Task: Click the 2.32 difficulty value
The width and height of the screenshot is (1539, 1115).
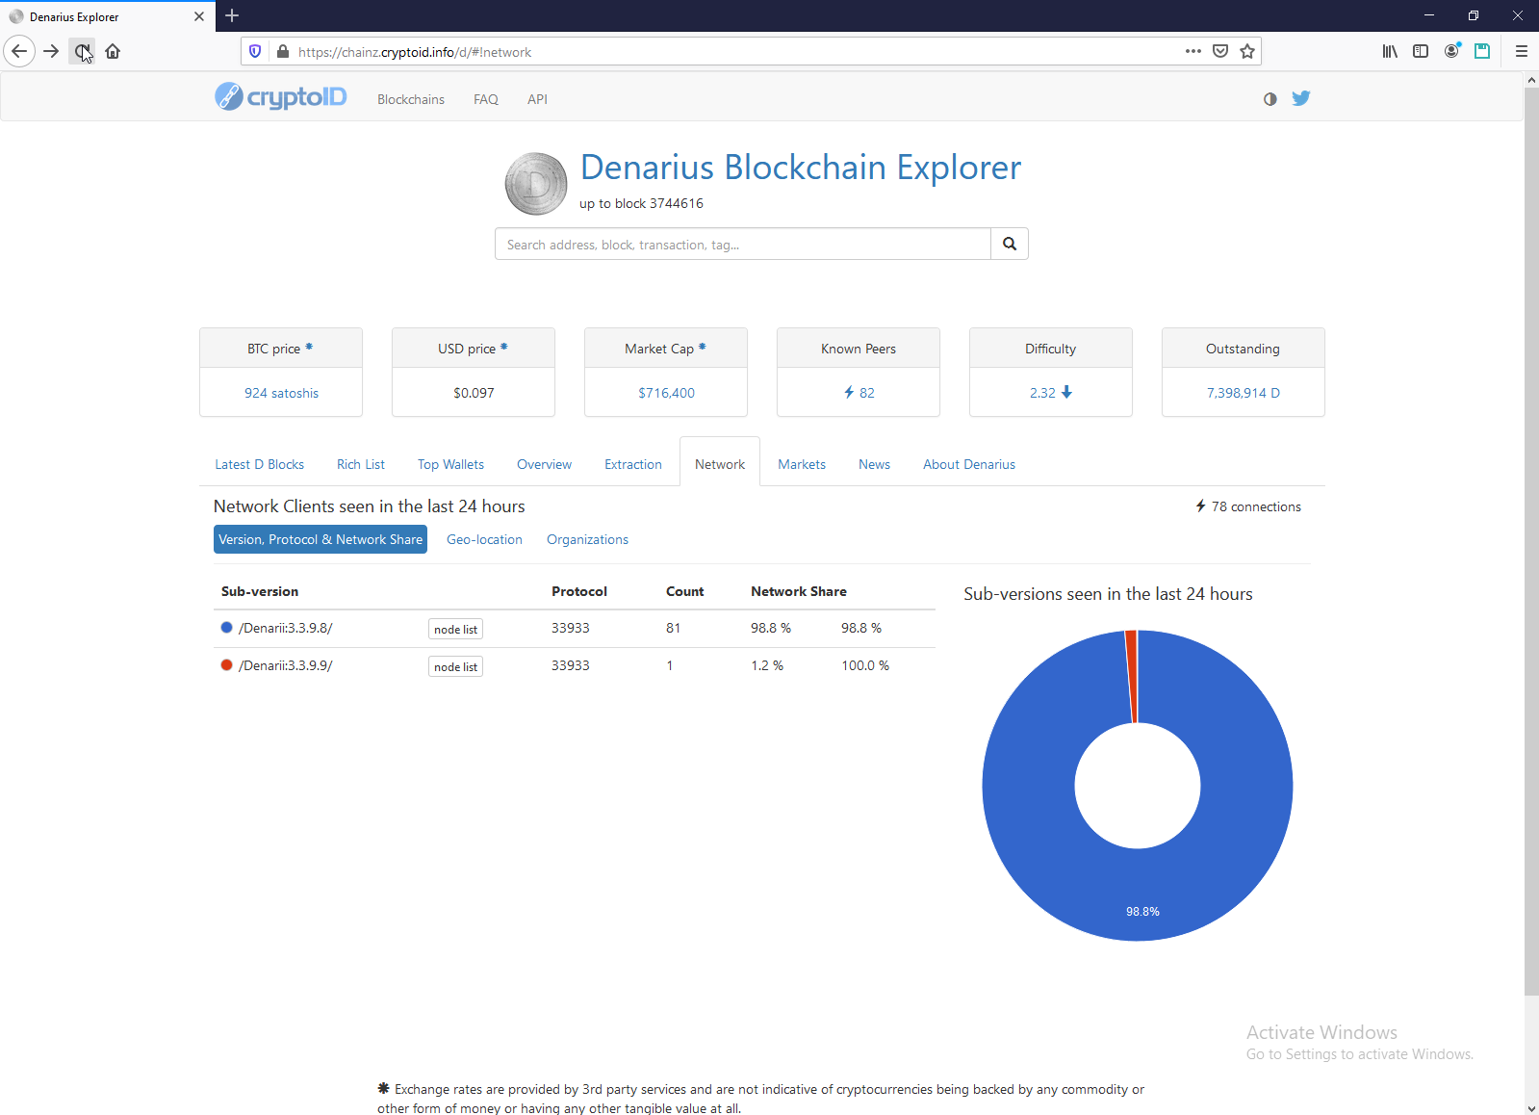Action: pyautogui.click(x=1042, y=393)
